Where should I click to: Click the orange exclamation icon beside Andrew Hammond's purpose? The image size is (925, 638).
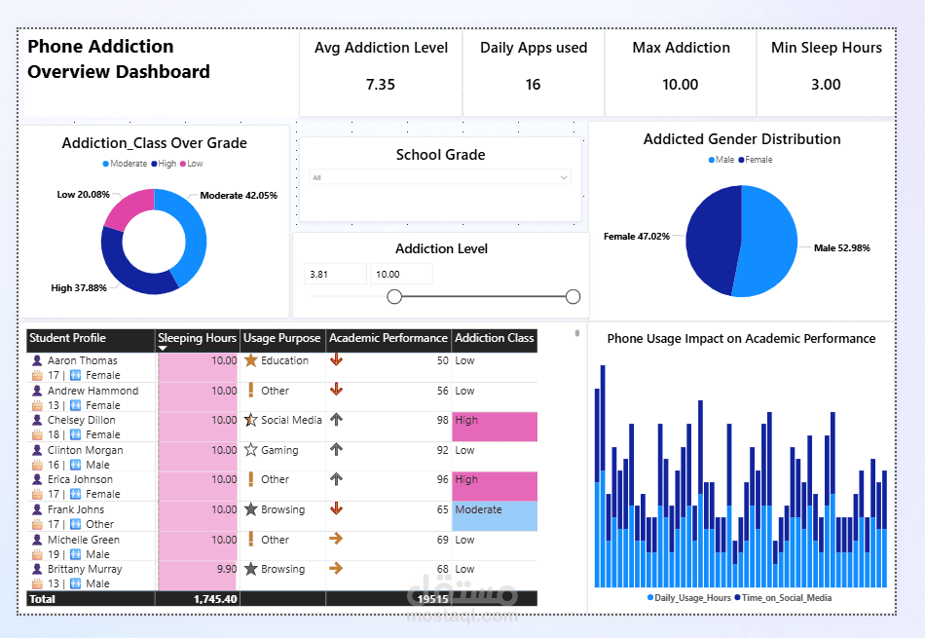[250, 391]
